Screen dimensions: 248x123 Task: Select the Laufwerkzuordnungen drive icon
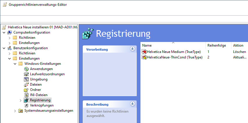(26, 74)
